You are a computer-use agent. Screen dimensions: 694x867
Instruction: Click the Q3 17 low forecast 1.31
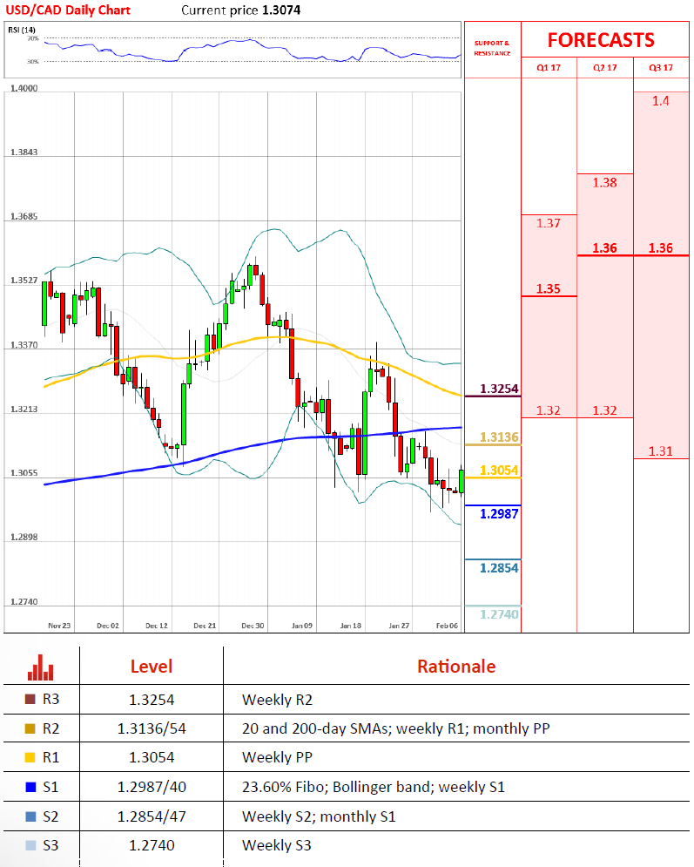tap(661, 451)
